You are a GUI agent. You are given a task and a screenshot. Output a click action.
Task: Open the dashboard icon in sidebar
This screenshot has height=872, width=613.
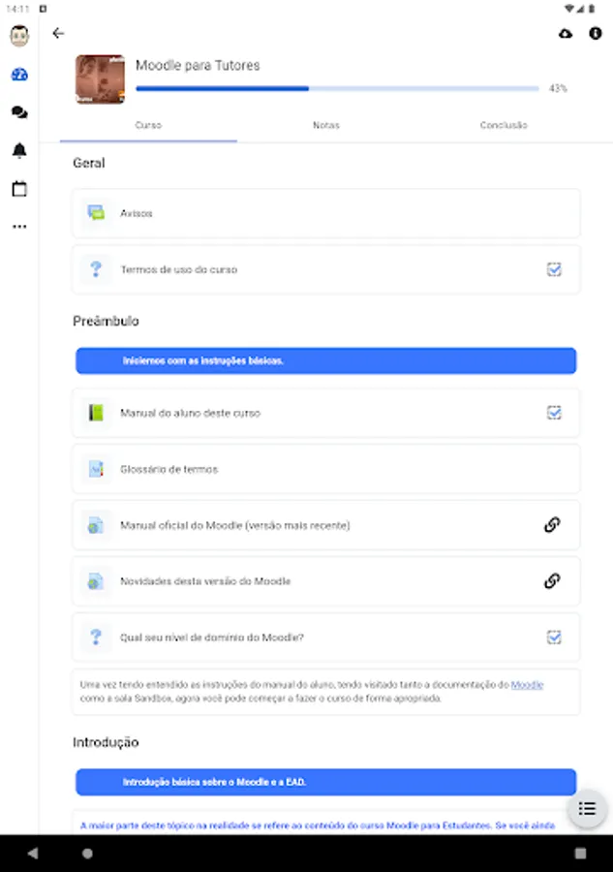pyautogui.click(x=19, y=75)
